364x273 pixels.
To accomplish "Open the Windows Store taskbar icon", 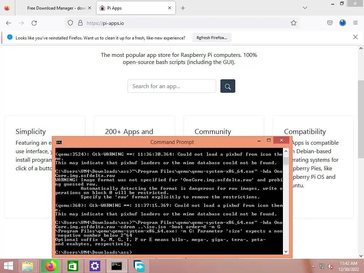I will (x=73, y=266).
